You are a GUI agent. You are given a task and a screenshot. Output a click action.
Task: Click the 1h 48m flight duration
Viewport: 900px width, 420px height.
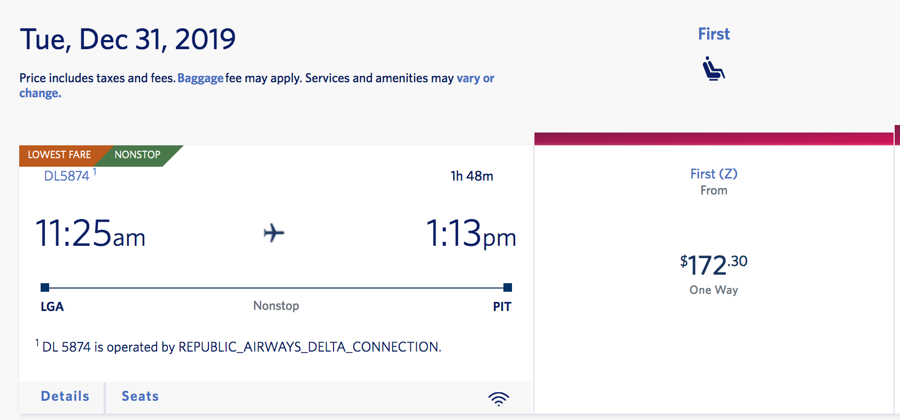point(471,176)
